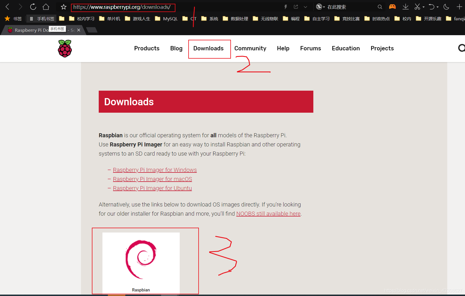
Task: Open the orange game controller icon
Action: point(392,7)
